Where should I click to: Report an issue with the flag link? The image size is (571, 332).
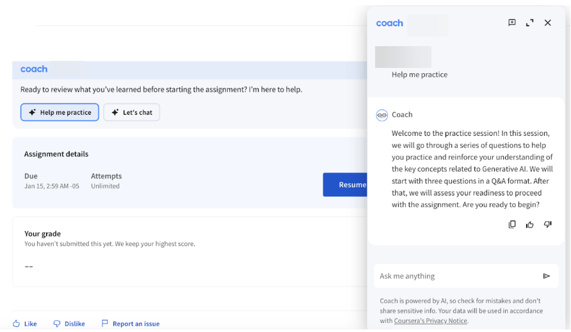click(131, 324)
